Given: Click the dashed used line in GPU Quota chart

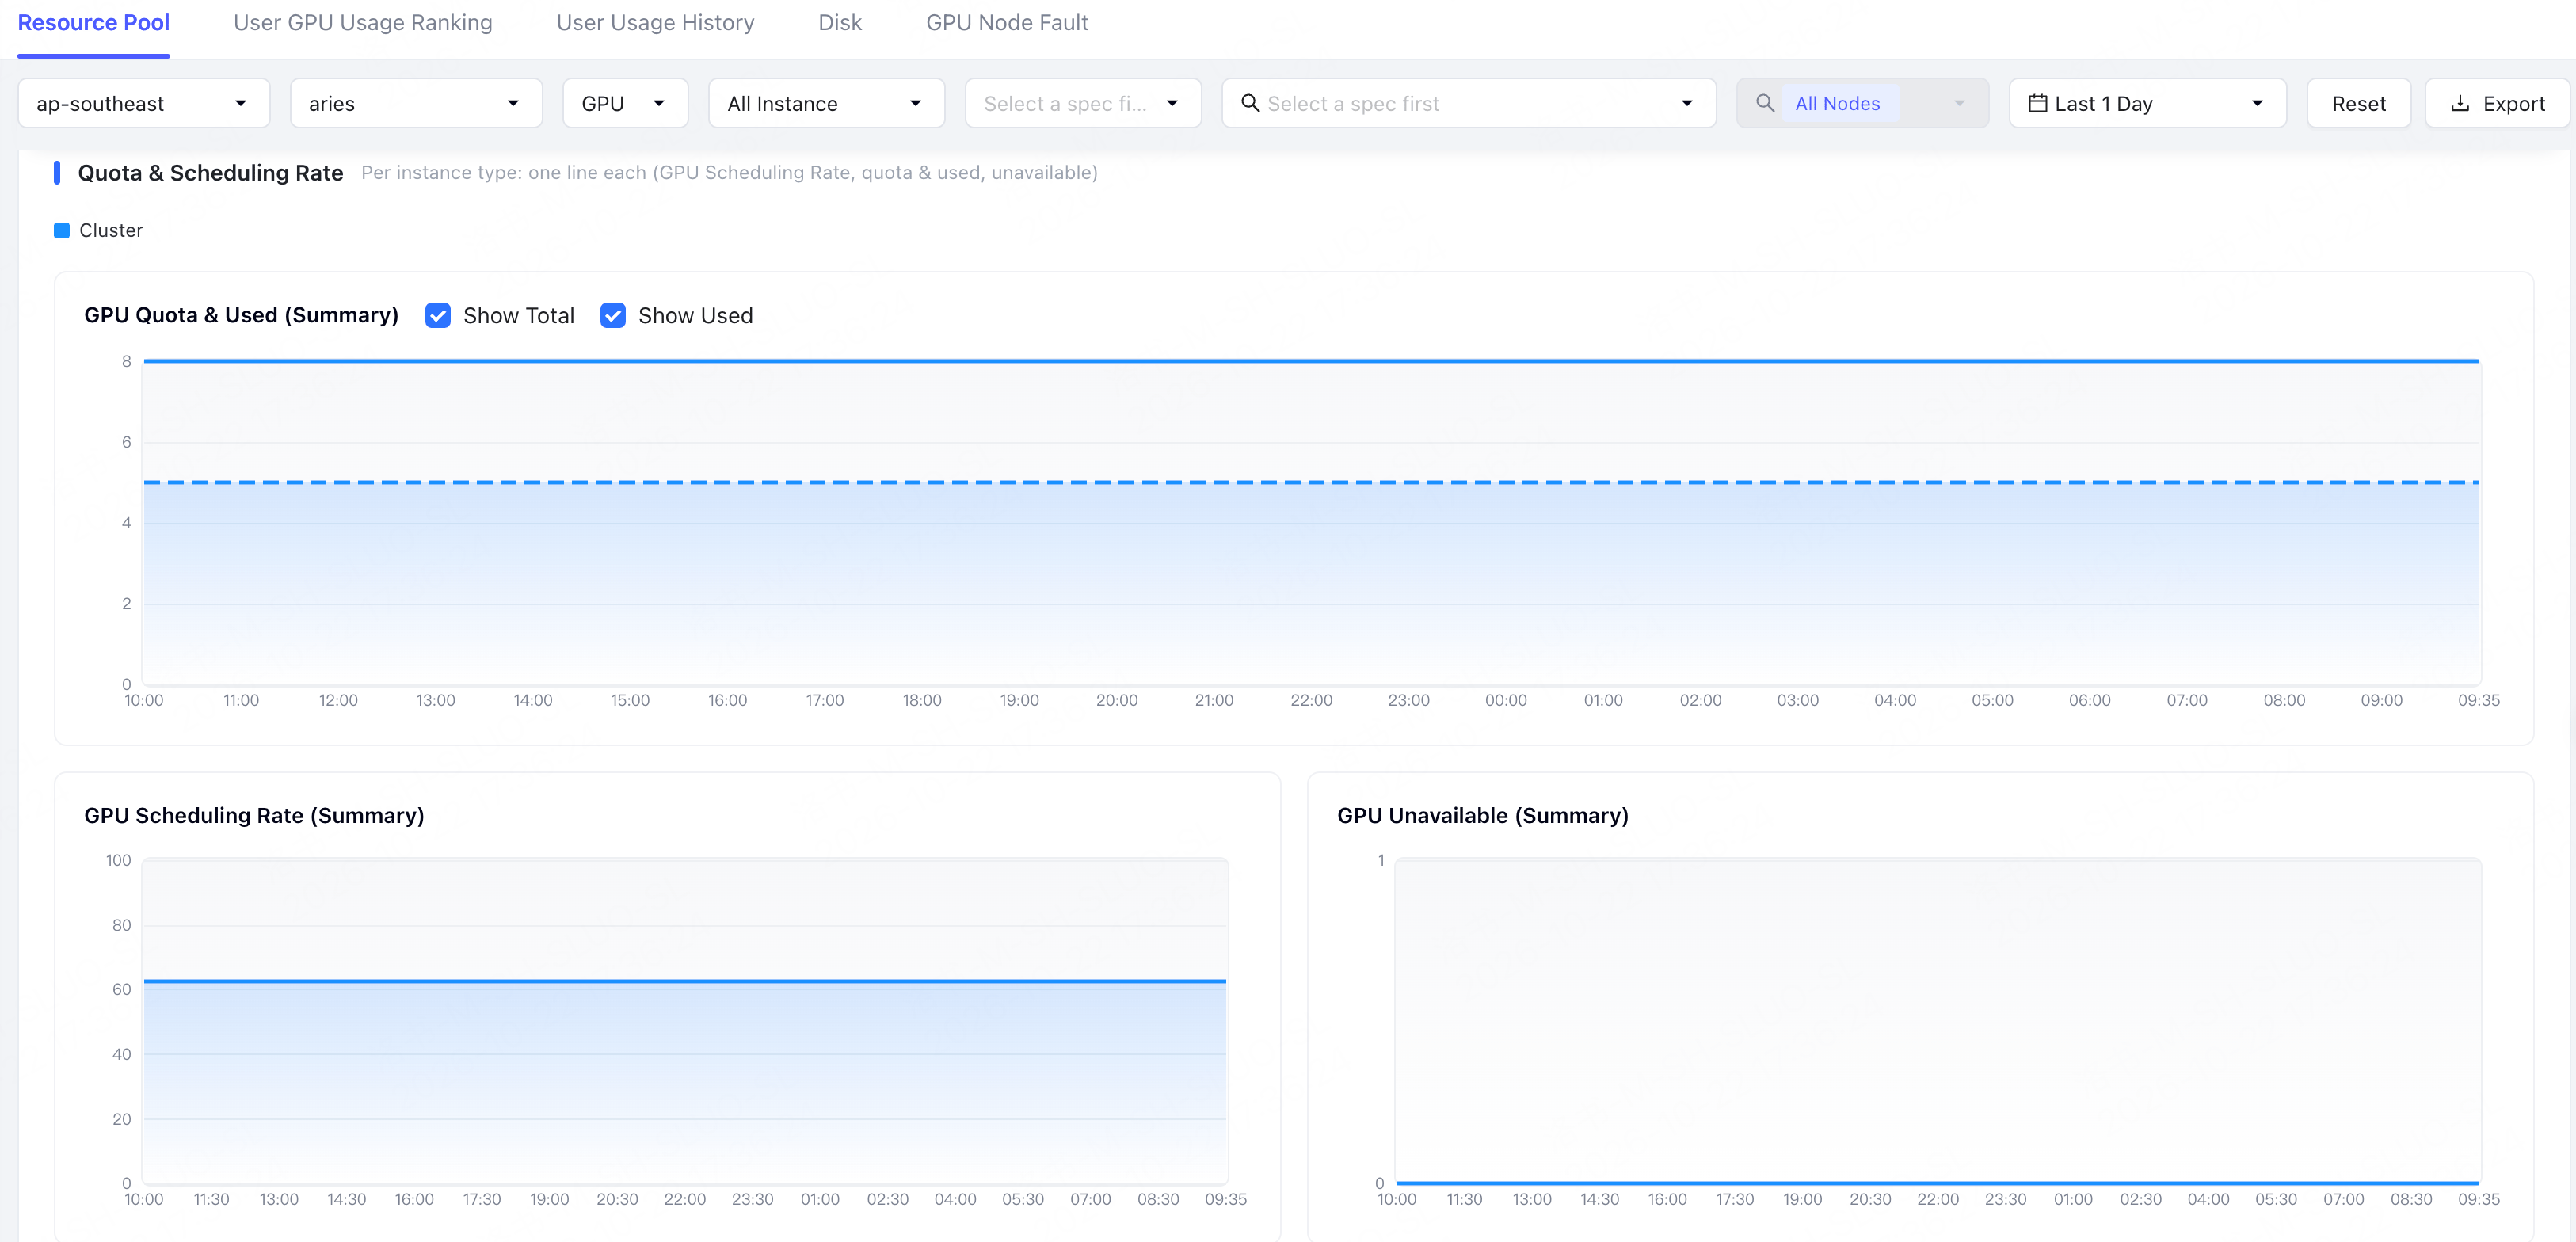Looking at the screenshot, I should [1311, 482].
